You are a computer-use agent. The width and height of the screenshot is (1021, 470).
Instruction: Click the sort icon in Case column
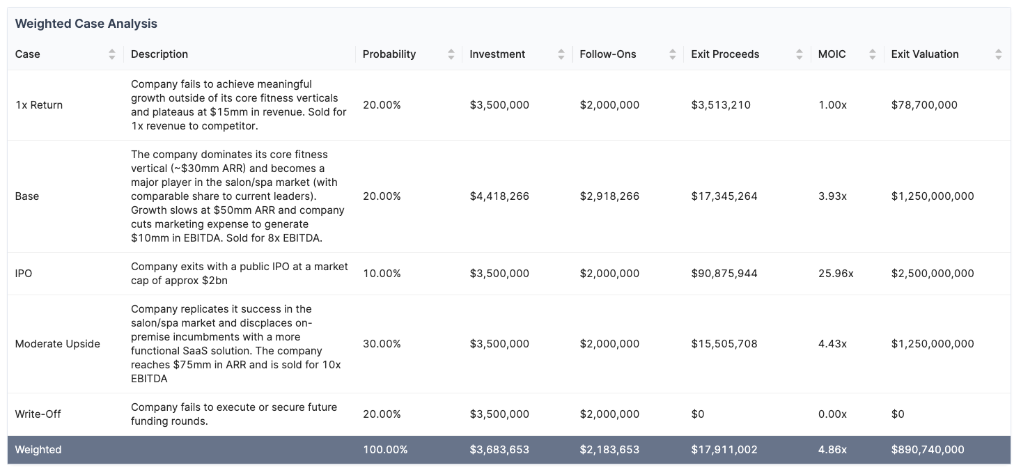(112, 54)
